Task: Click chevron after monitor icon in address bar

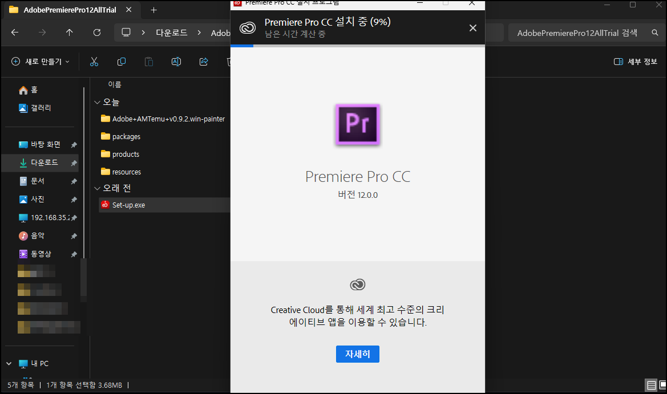Action: [x=143, y=33]
